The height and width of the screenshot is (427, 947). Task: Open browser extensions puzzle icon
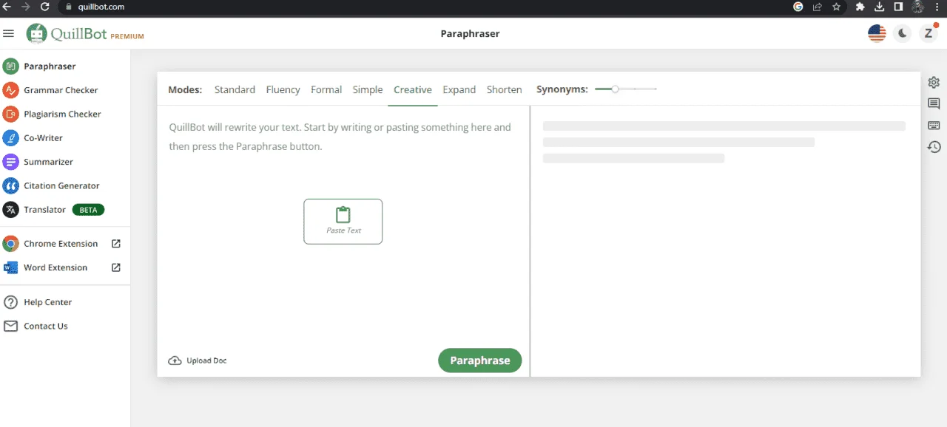pos(860,7)
